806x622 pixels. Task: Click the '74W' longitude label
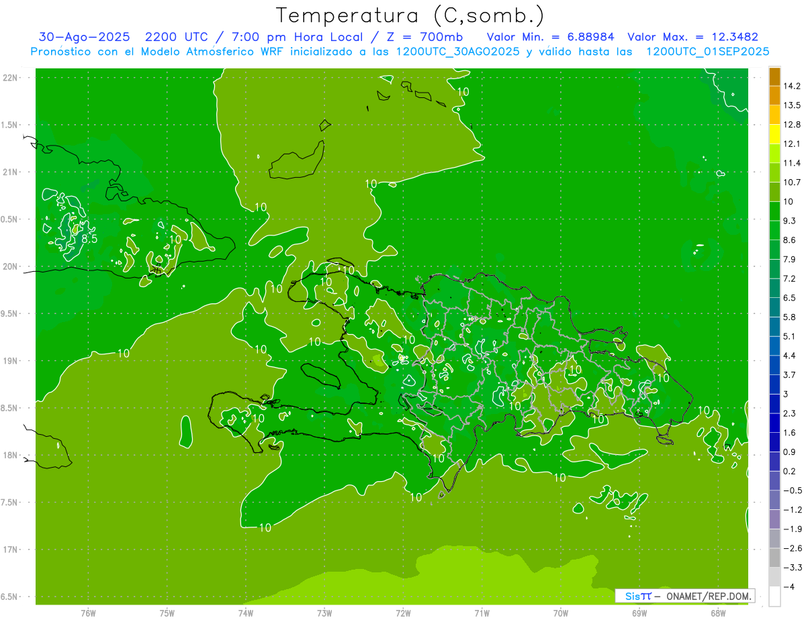click(x=245, y=613)
